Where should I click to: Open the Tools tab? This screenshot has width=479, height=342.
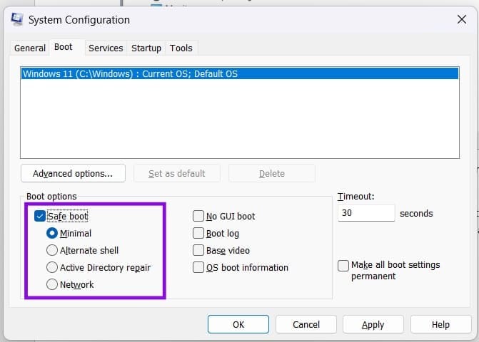[x=181, y=48]
